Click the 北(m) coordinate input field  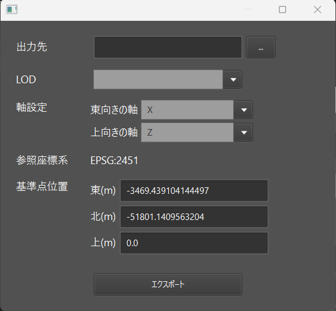click(x=194, y=216)
